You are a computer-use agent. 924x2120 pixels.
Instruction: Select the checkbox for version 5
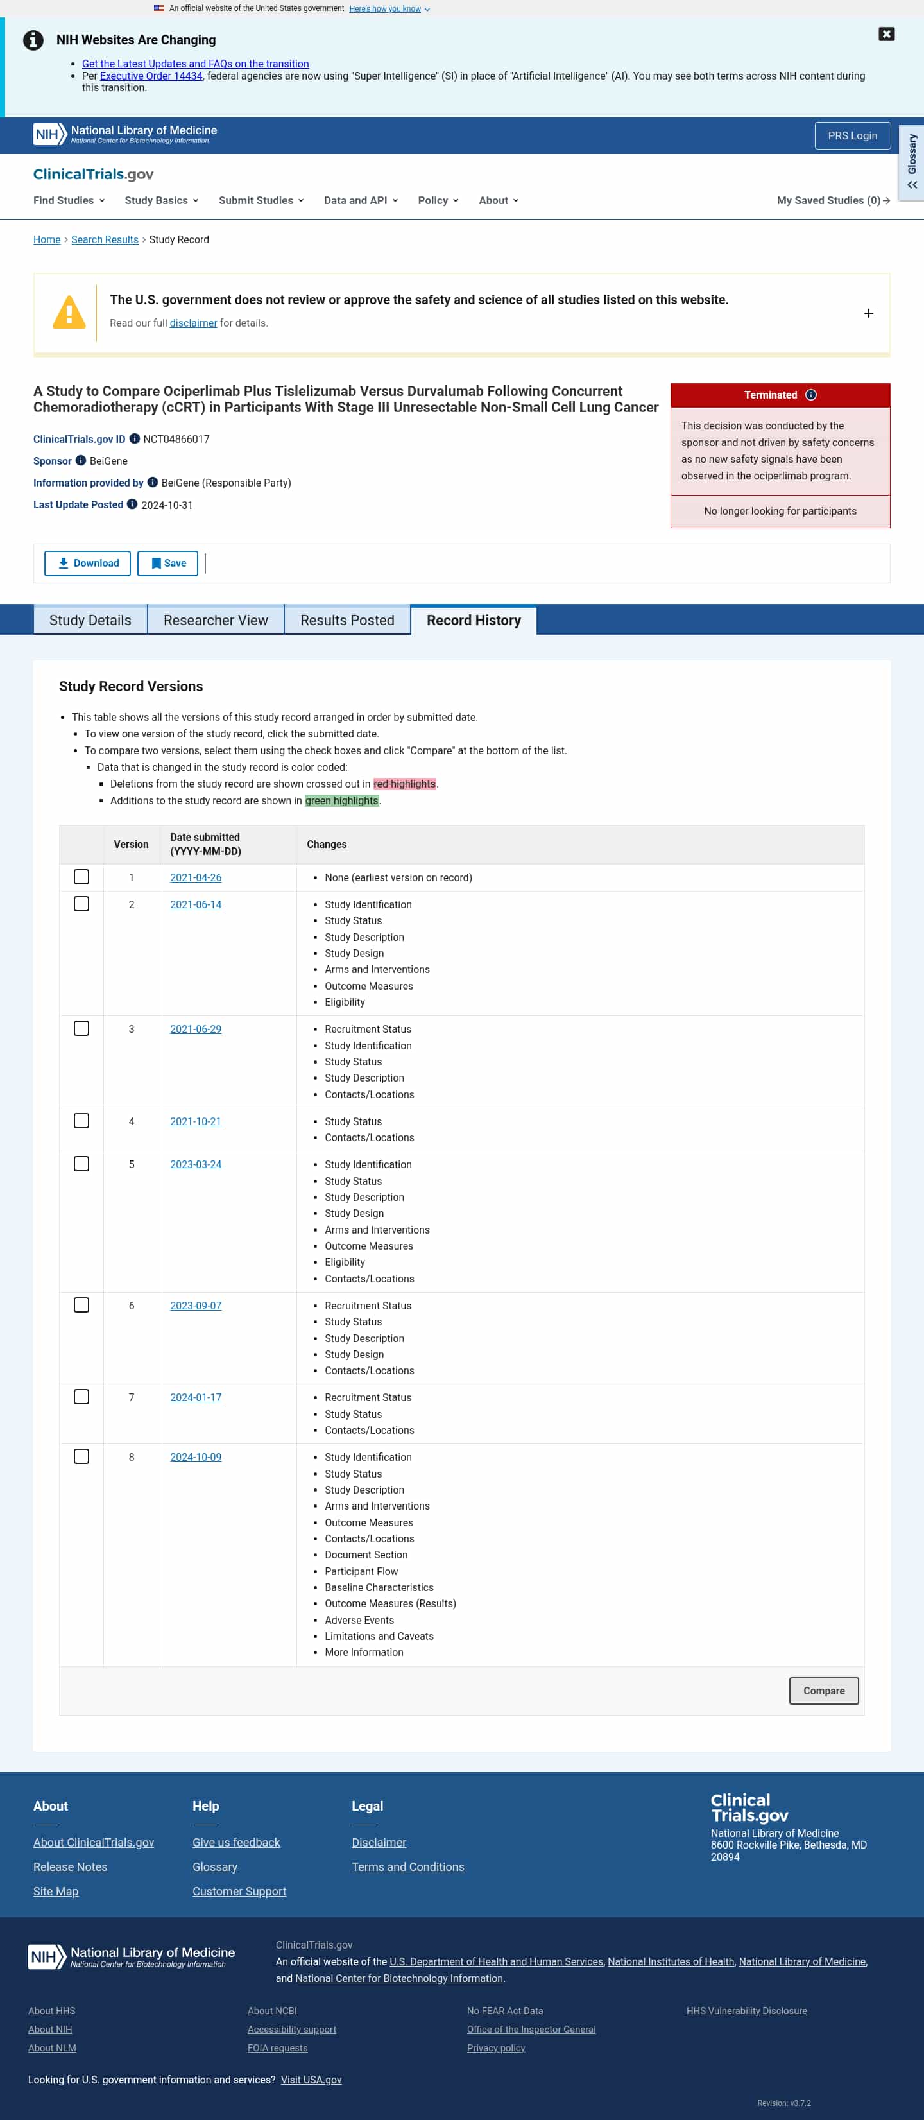pos(81,1164)
